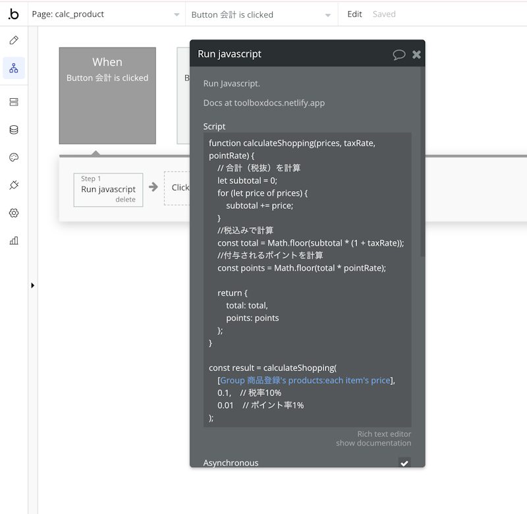Open the Design tab with the pencil icon
Viewport: 527px width, 514px height.
click(14, 40)
